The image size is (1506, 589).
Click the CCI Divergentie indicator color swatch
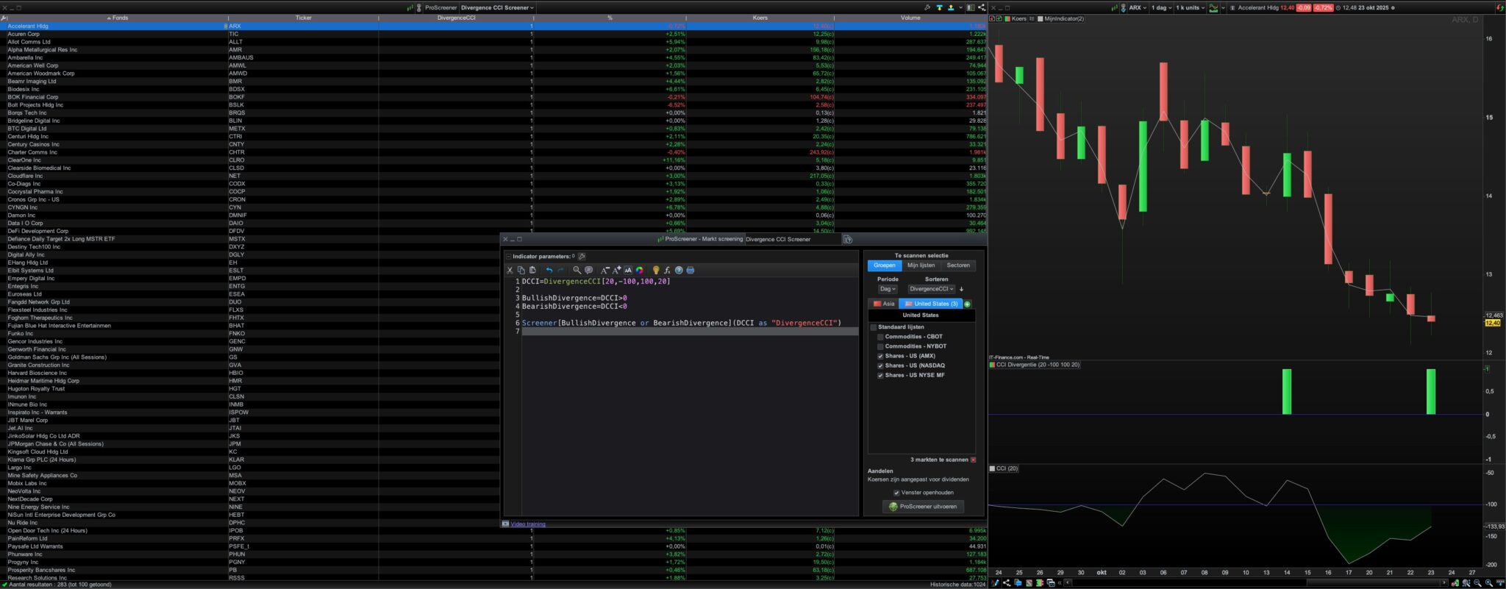pyautogui.click(x=992, y=365)
